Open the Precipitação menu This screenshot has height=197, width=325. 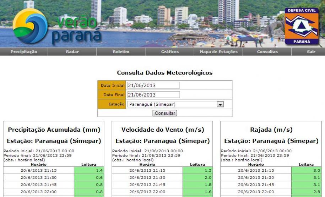[x=23, y=52]
